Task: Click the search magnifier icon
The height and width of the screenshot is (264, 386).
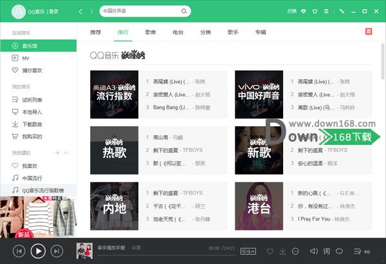Action: click(184, 11)
